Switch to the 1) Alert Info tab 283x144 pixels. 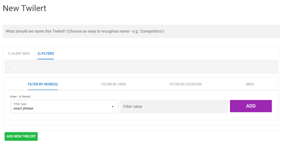[19, 54]
